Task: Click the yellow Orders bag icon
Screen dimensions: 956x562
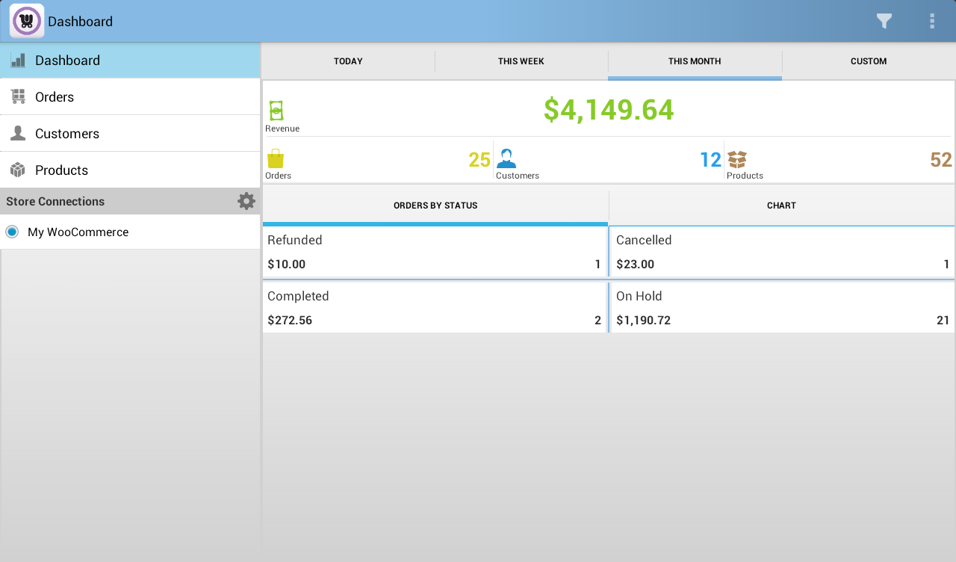Action: (276, 158)
